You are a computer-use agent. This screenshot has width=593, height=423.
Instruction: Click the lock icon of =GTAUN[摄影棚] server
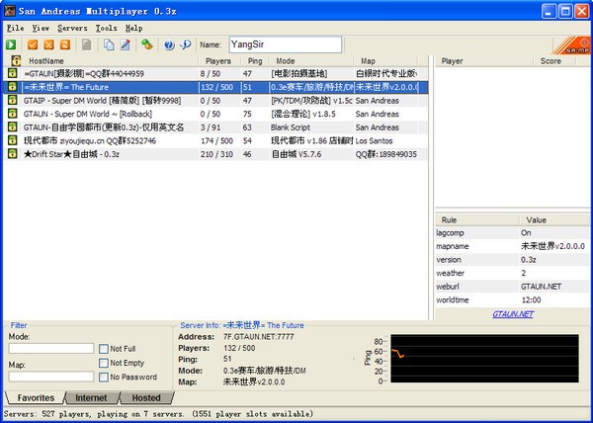[x=13, y=73]
